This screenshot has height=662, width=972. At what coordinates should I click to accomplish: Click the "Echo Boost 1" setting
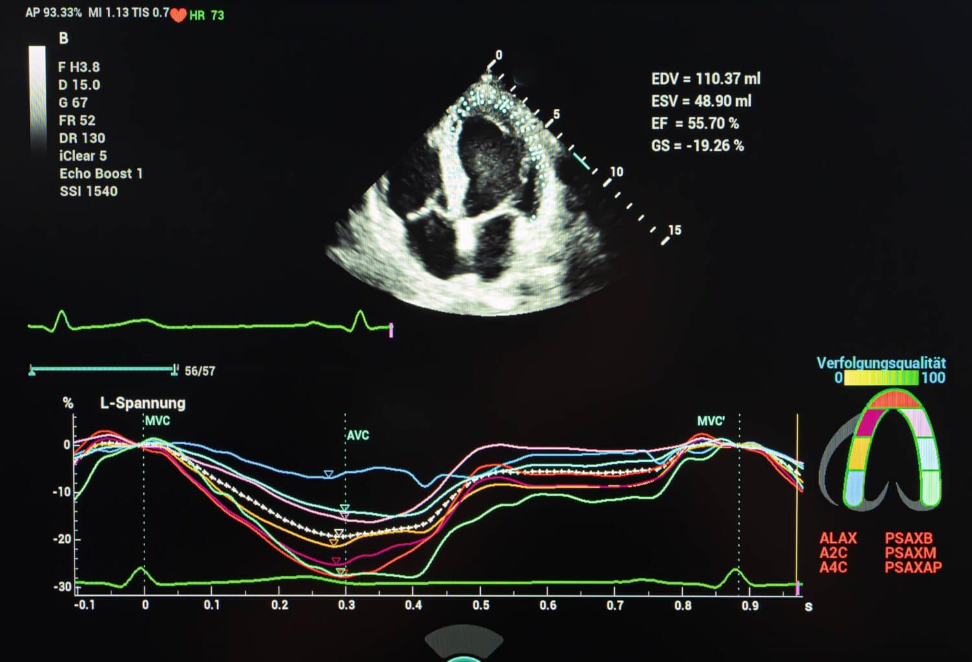click(x=101, y=174)
